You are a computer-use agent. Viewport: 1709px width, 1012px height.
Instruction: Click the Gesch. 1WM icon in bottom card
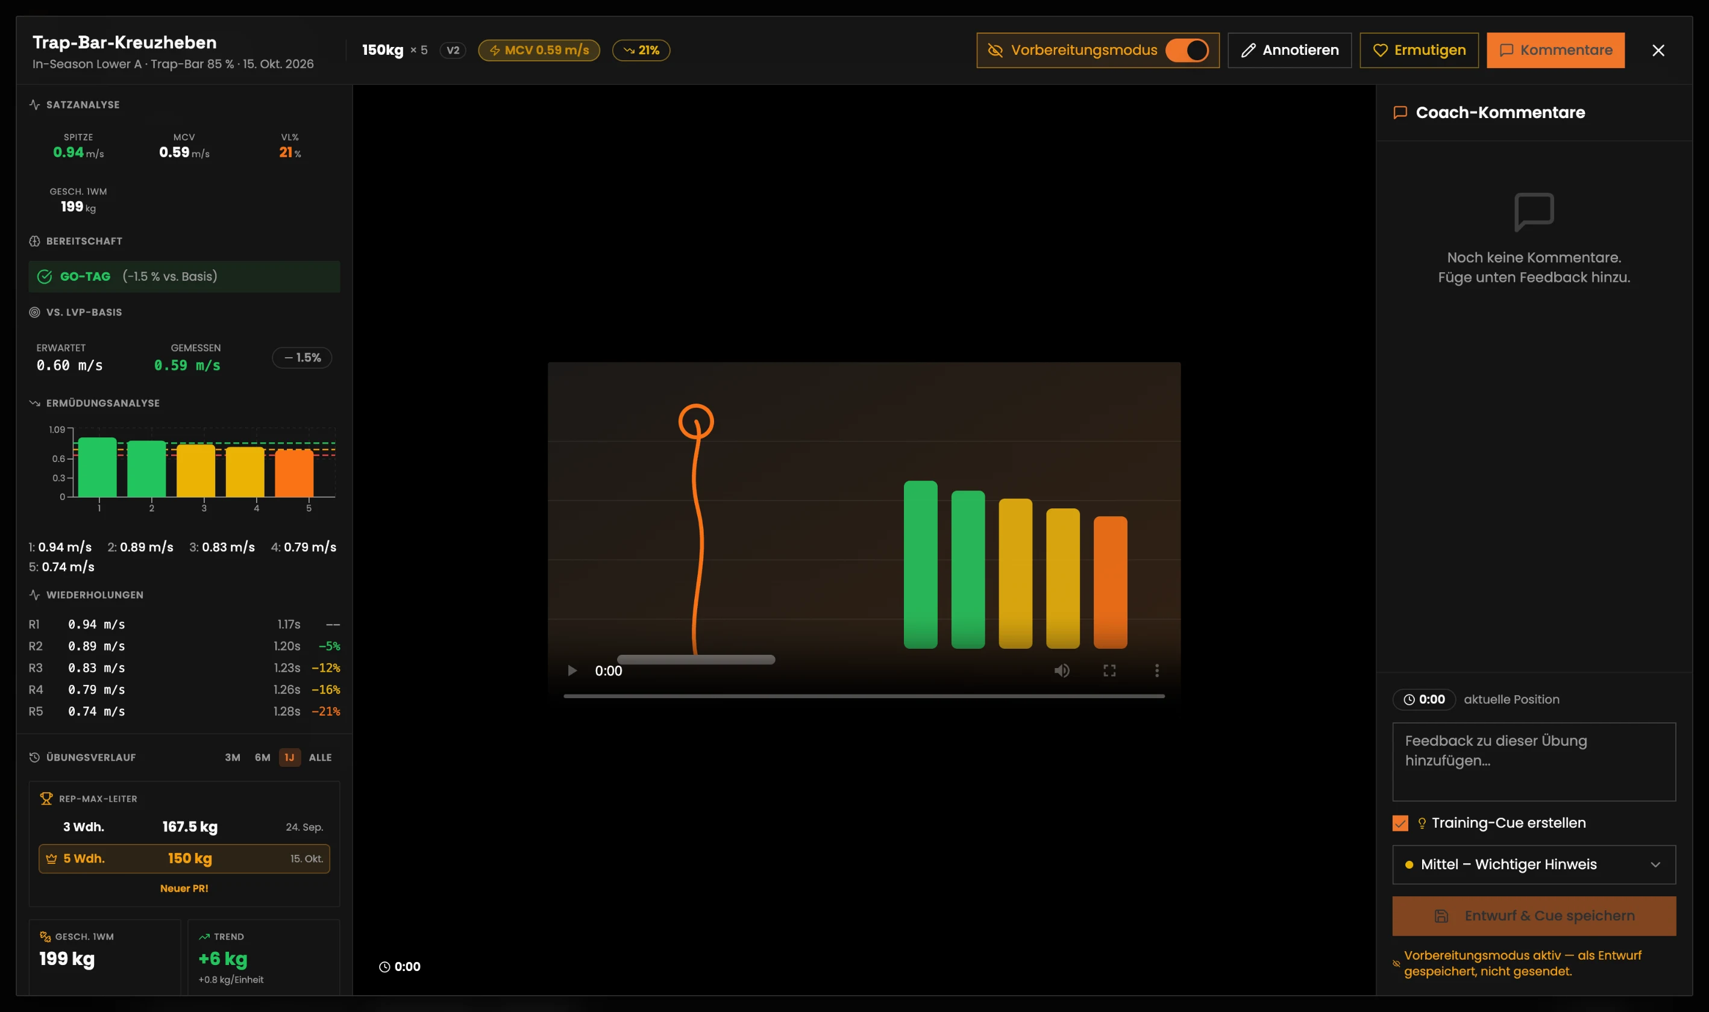pyautogui.click(x=46, y=936)
